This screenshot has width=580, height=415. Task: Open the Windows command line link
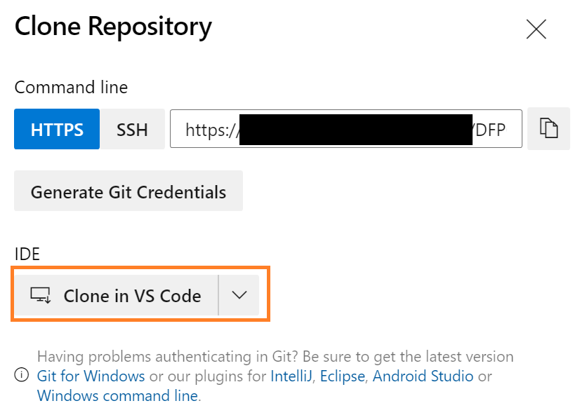tap(118, 396)
